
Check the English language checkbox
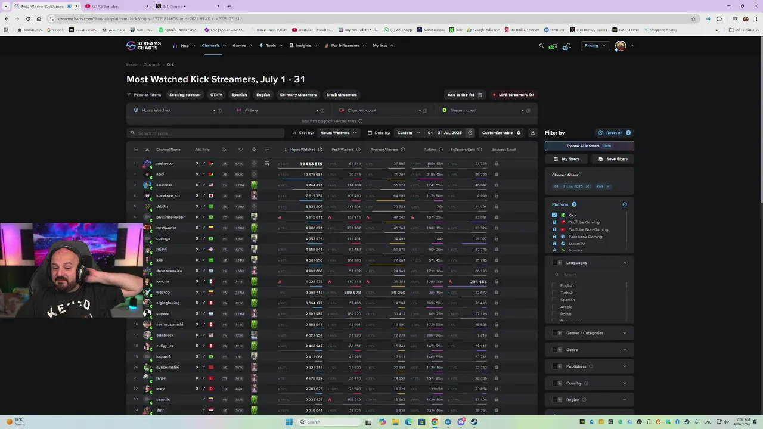click(x=554, y=285)
